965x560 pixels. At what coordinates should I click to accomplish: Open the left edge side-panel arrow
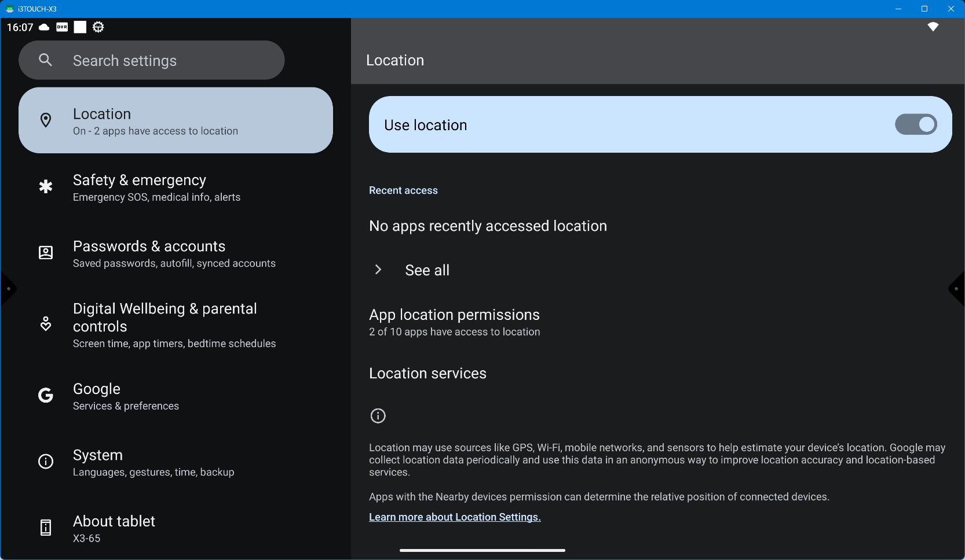[x=8, y=289]
